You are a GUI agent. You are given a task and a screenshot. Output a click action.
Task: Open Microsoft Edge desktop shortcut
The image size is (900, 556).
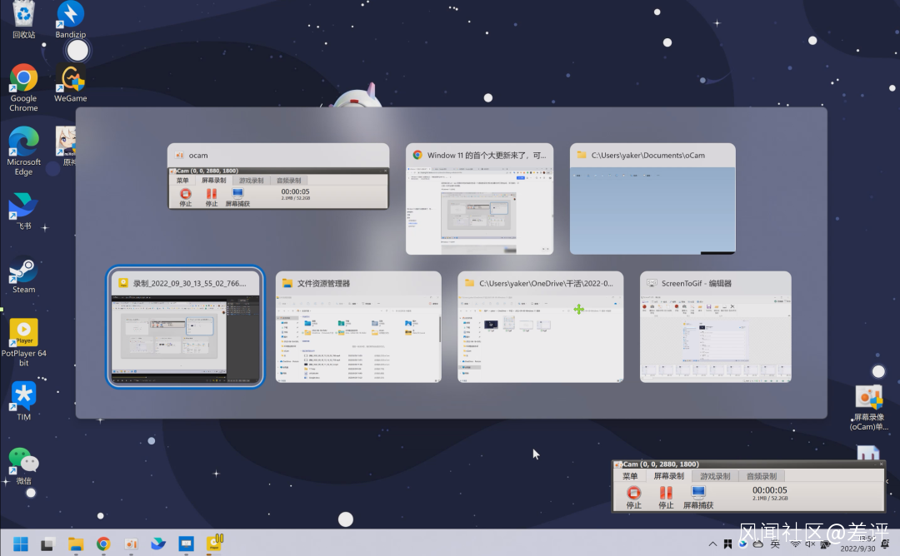pyautogui.click(x=23, y=141)
